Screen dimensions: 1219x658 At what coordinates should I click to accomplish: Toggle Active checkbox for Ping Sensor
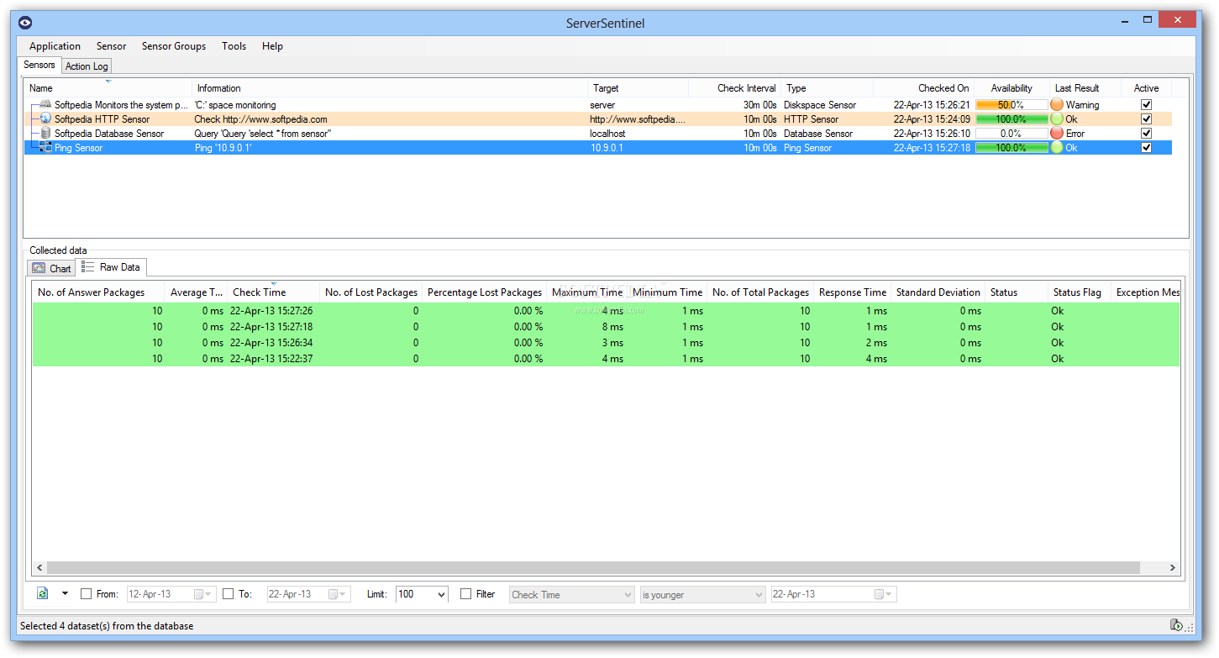click(1146, 148)
